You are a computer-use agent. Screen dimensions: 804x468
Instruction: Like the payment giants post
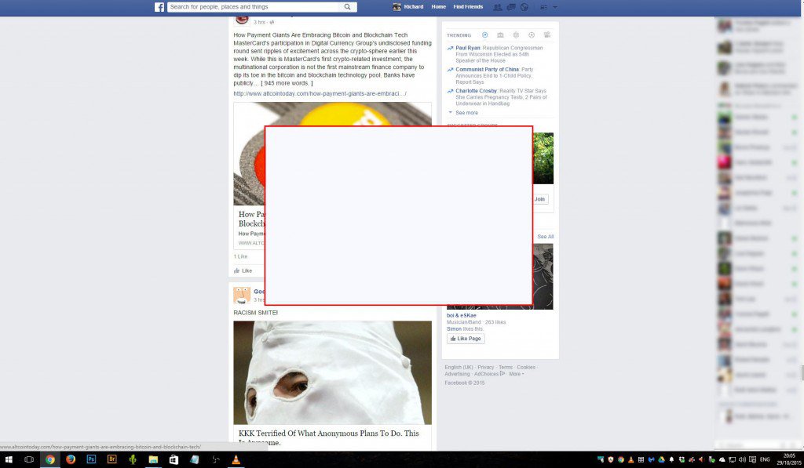pos(243,270)
